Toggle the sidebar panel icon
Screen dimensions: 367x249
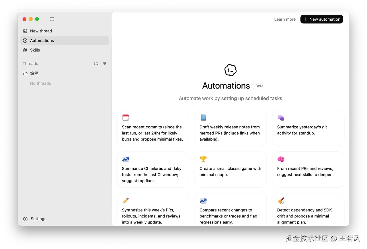pyautogui.click(x=52, y=19)
